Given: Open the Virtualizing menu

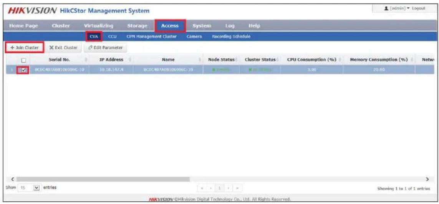Looking at the screenshot, I should point(99,26).
